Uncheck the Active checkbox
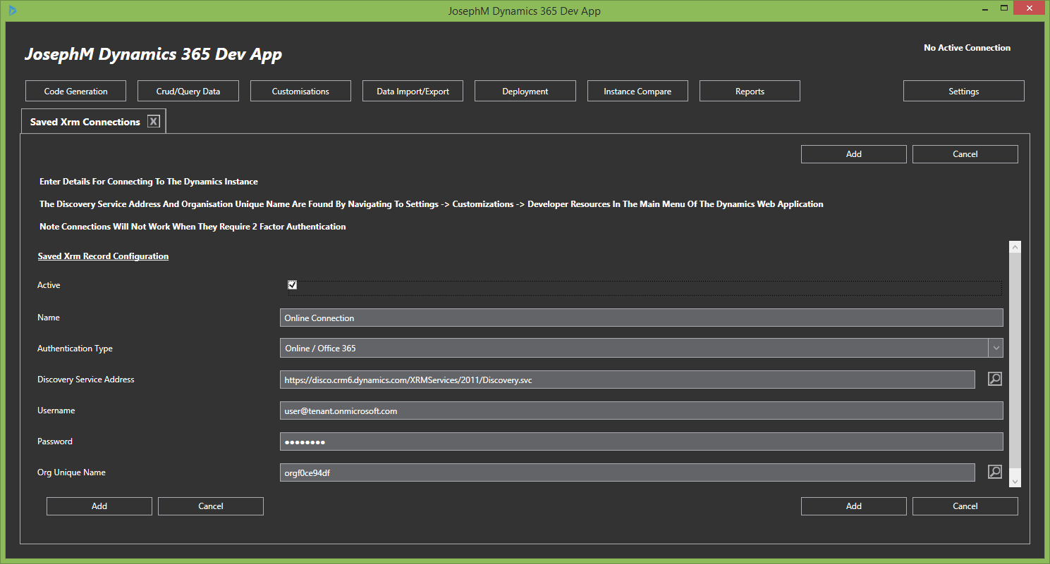The height and width of the screenshot is (564, 1050). (293, 285)
